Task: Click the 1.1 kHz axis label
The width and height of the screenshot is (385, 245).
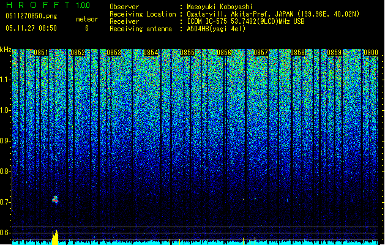Action: coord(6,80)
